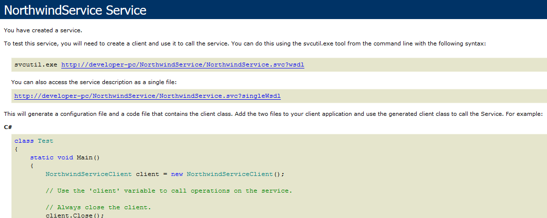Click the NorthwindServiceClient() constructor call
Image resolution: width=547 pixels, height=218 pixels.
point(235,174)
